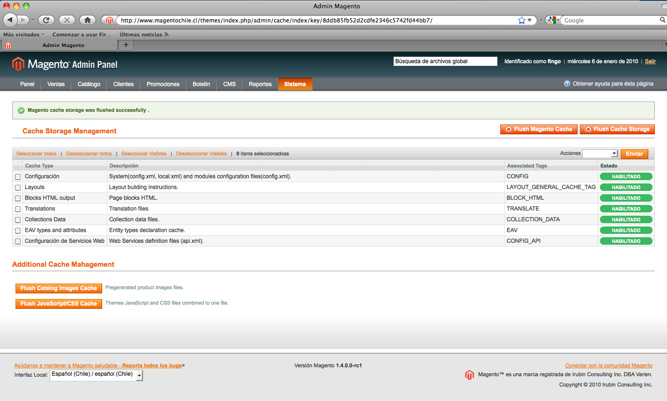
Task: Open the Acciones dropdown
Action: point(600,153)
